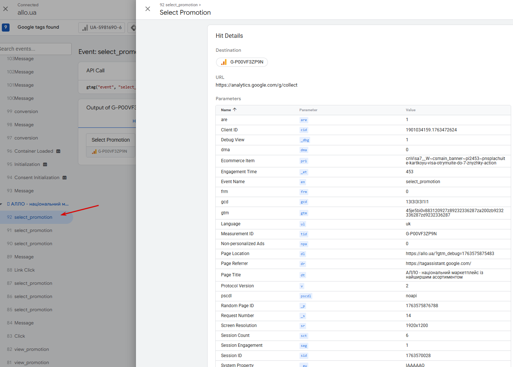Open event 94 Consent Initialization
This screenshot has height=367, width=513.
pyautogui.click(x=36, y=178)
